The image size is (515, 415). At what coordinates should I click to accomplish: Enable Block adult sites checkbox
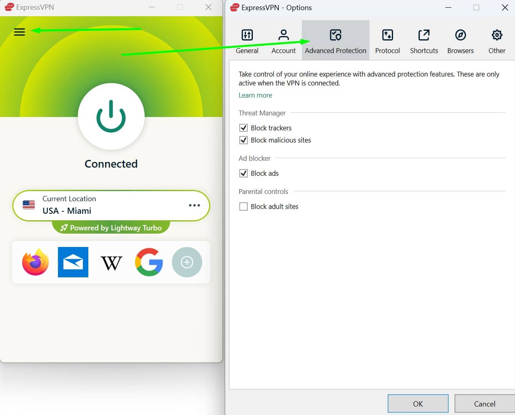point(244,206)
